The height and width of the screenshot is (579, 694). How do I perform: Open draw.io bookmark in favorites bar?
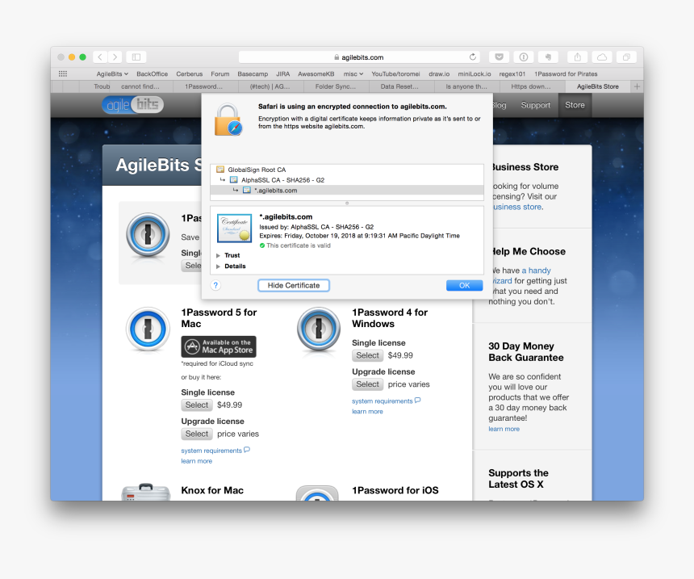click(439, 74)
